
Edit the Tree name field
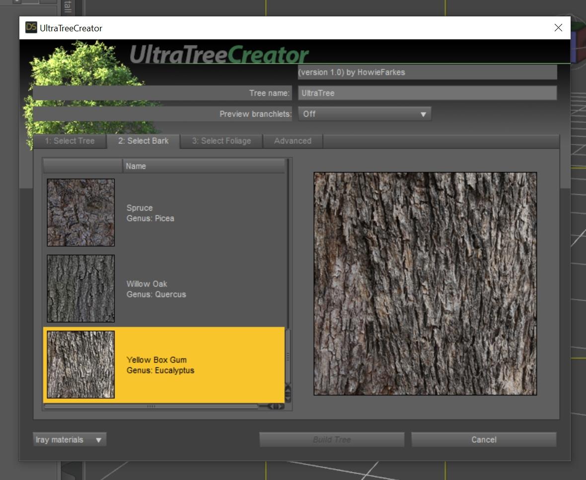(427, 93)
